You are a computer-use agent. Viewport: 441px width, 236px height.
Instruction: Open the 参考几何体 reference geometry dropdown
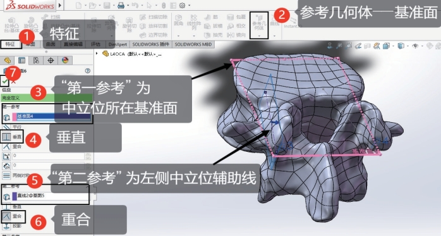pos(259,26)
